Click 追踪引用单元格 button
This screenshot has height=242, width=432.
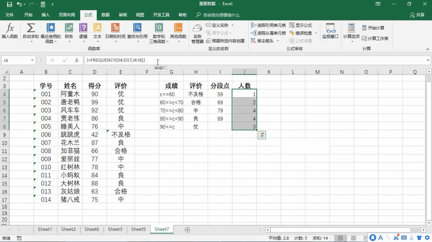point(268,25)
